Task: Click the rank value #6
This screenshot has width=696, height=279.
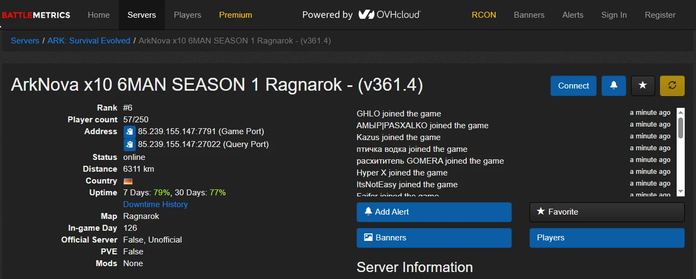Action: 128,108
